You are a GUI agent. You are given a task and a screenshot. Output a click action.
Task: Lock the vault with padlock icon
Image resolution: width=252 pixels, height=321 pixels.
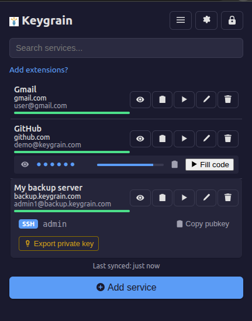tap(232, 20)
